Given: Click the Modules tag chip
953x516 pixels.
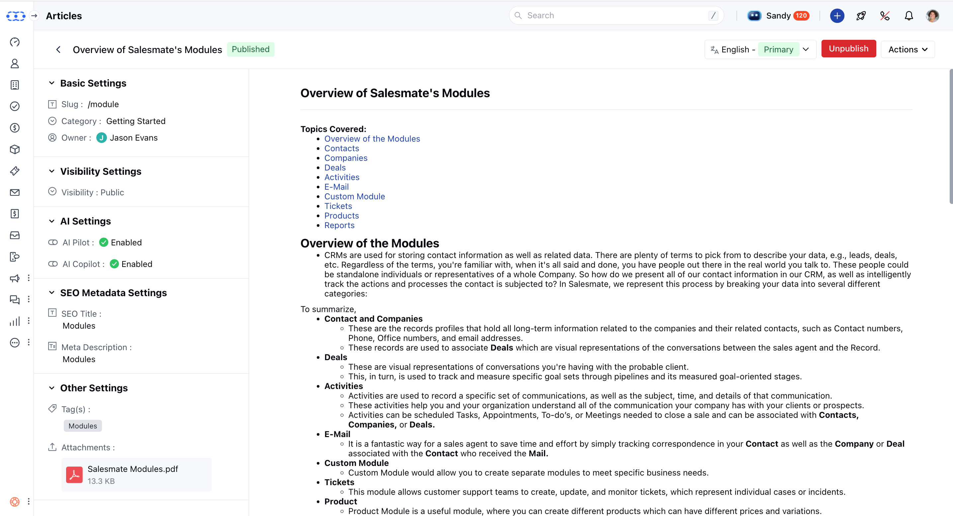Looking at the screenshot, I should pos(82,426).
